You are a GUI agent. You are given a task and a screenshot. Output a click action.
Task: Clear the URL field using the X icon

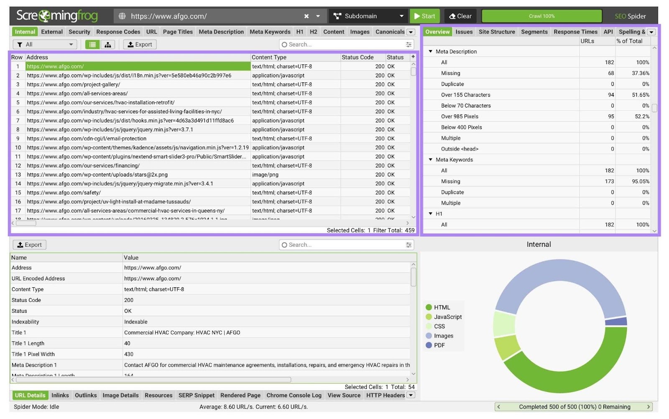point(306,16)
